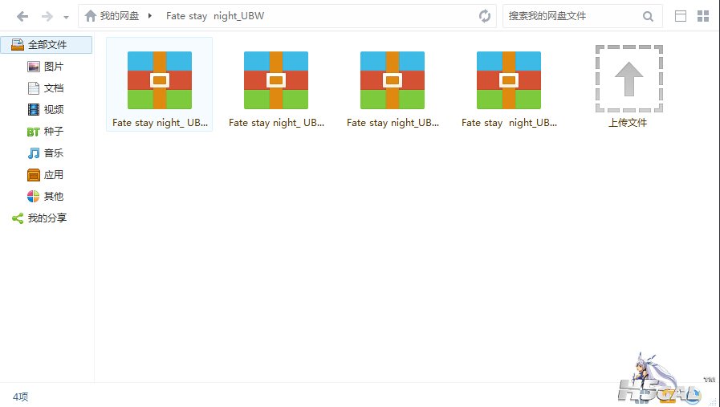720x407 pixels.
Task: Click the magnifier search icon
Action: pyautogui.click(x=648, y=17)
